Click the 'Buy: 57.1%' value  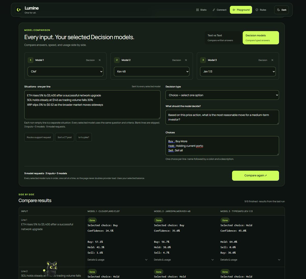tap(95, 242)
